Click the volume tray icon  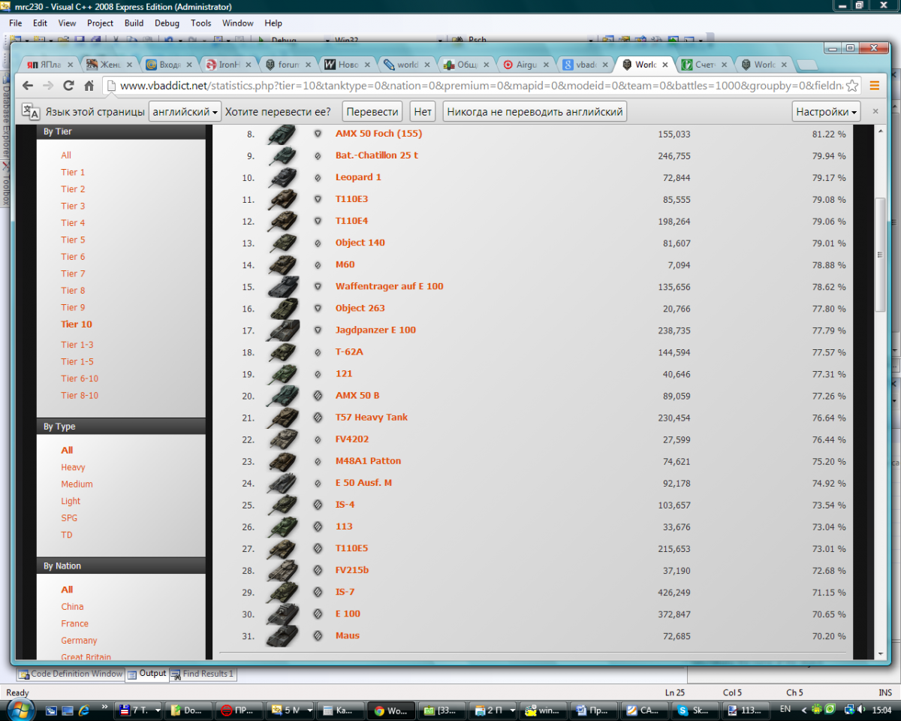coord(861,709)
